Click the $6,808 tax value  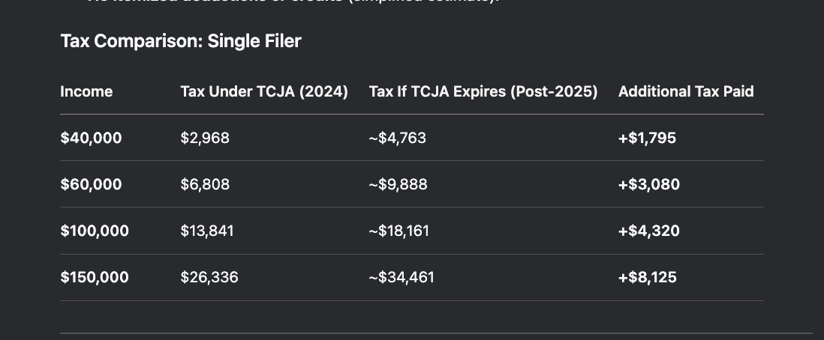coord(205,184)
